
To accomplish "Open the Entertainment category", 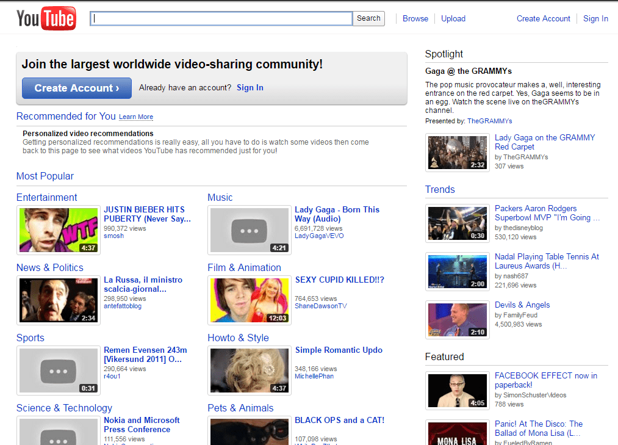I will point(46,197).
